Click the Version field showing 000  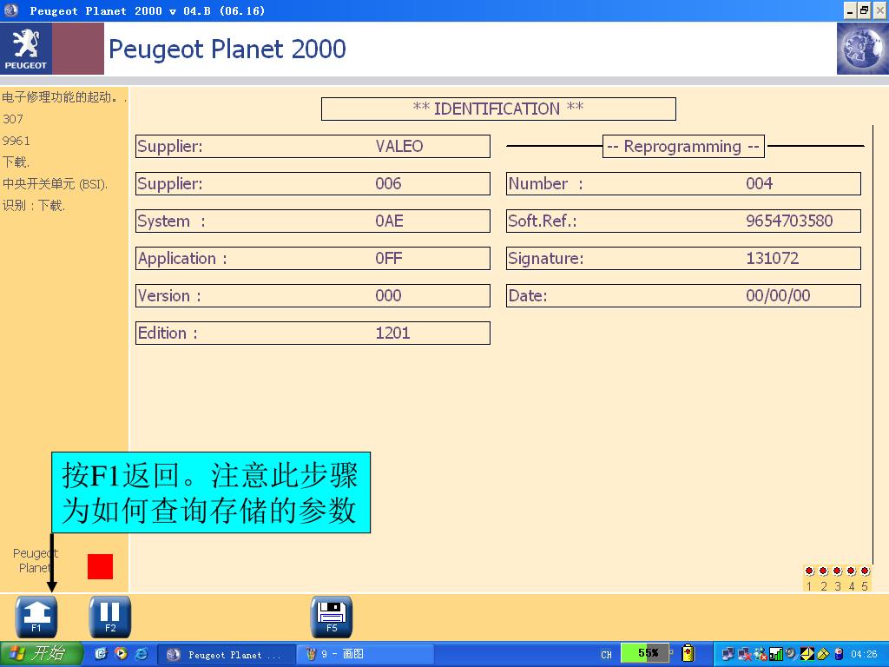pyautogui.click(x=313, y=295)
